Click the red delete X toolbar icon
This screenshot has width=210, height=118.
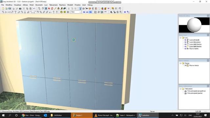[49, 9]
